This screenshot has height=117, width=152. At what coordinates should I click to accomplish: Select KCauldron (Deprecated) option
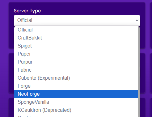(x=76, y=110)
